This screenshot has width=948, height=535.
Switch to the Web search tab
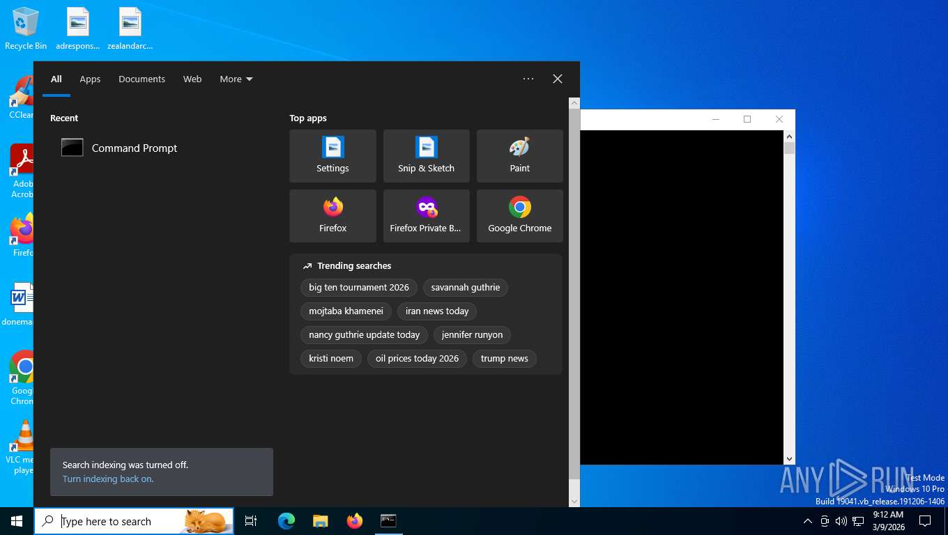(x=192, y=79)
